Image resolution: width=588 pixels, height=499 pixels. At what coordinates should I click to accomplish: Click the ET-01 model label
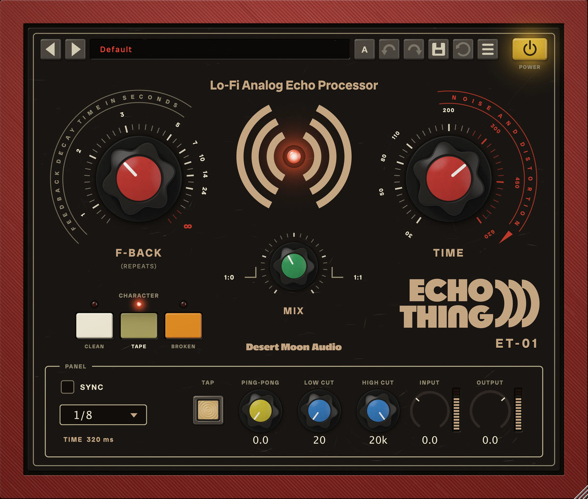516,343
